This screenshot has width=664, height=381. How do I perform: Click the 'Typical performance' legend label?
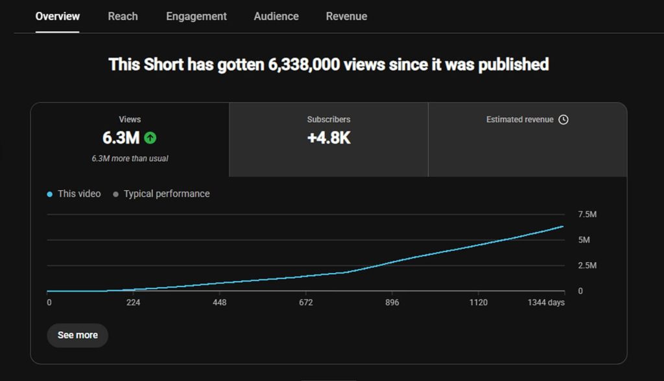[x=167, y=194]
